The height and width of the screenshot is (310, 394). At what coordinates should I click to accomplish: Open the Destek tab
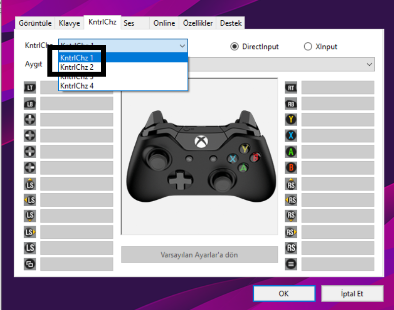tap(231, 23)
